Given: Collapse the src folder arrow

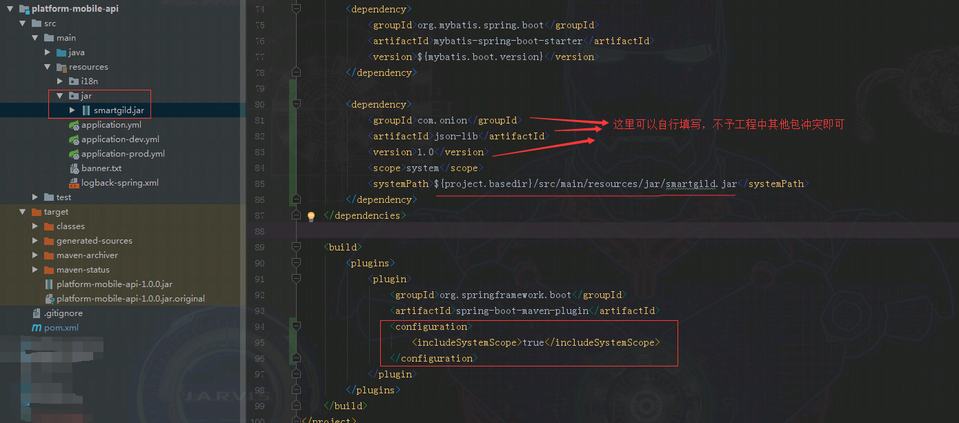Looking at the screenshot, I should click(23, 23).
